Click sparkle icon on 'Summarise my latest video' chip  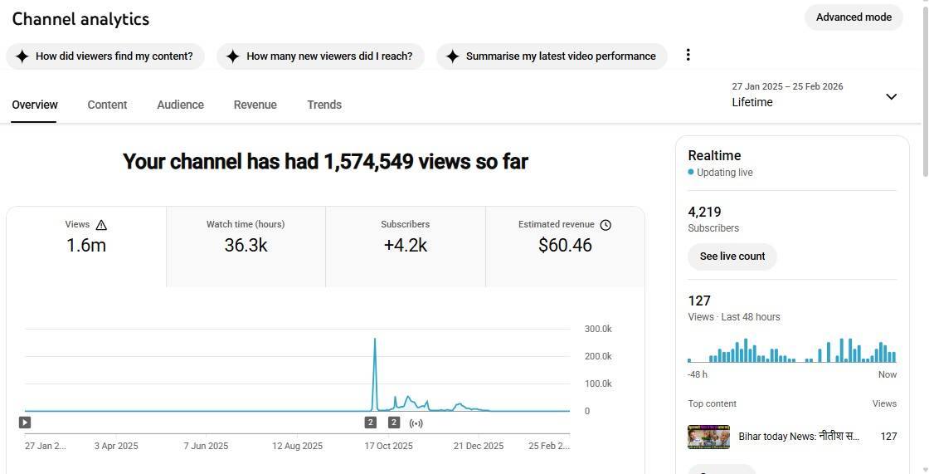click(452, 56)
